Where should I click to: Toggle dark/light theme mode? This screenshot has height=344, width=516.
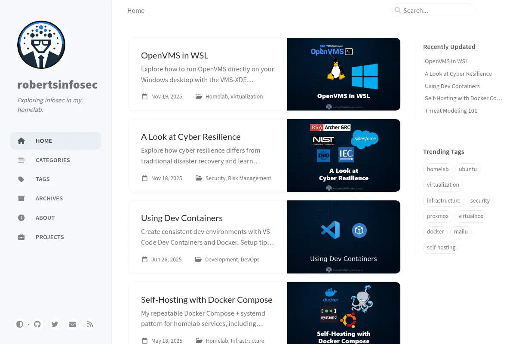(x=20, y=324)
